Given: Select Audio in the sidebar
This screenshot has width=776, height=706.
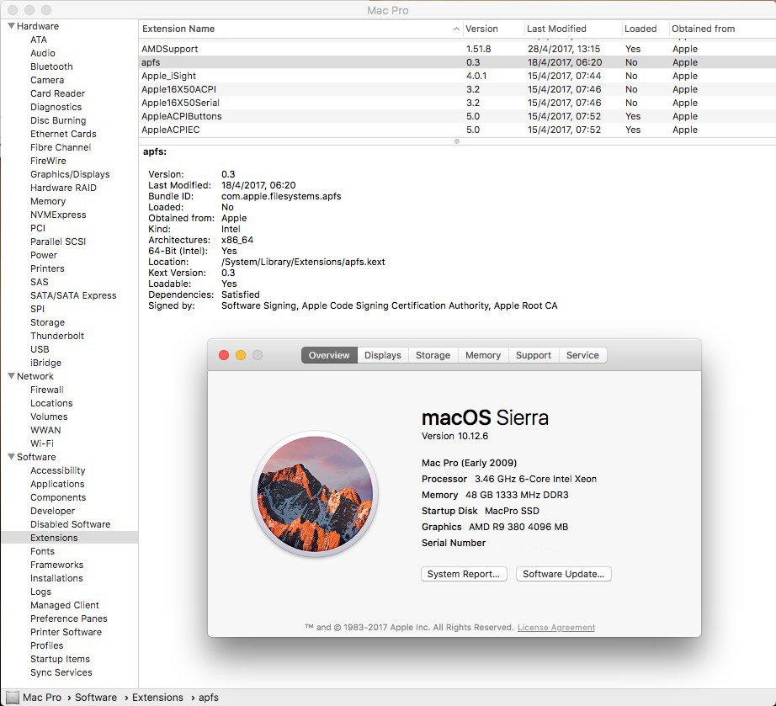Looking at the screenshot, I should tap(43, 53).
